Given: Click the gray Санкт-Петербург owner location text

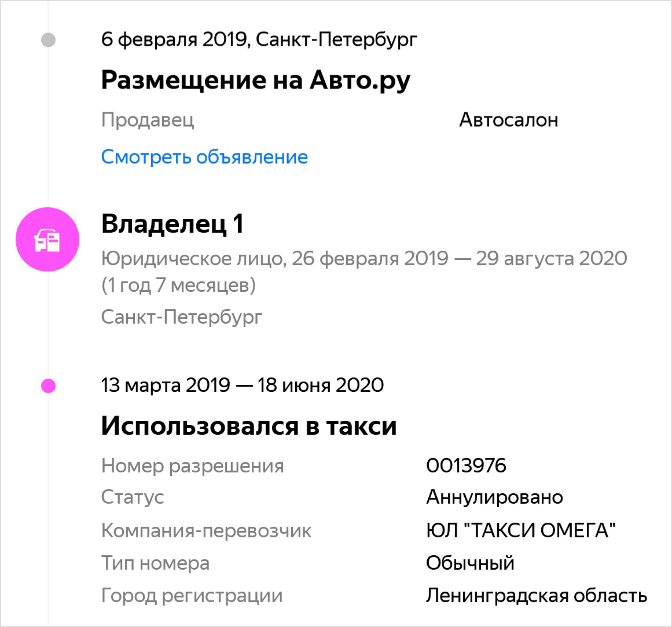Looking at the screenshot, I should point(182,317).
